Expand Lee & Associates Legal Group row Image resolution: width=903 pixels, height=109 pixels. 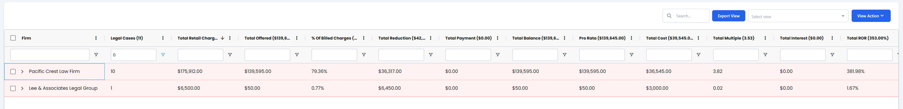[22, 88]
